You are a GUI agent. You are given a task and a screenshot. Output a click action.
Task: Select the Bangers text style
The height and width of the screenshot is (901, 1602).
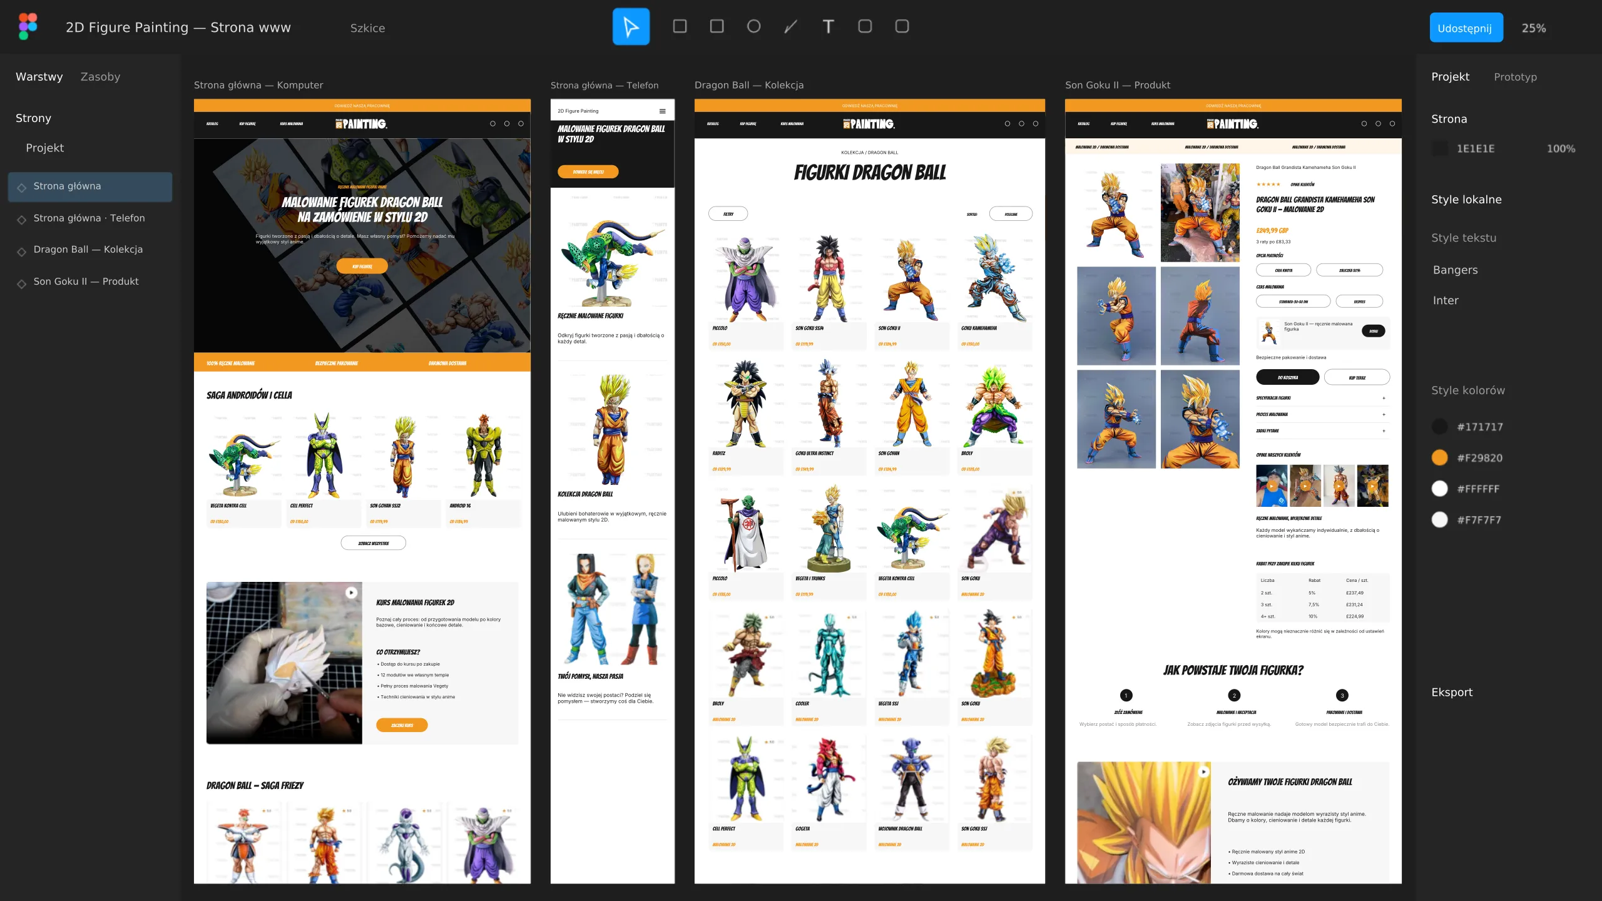(1455, 270)
